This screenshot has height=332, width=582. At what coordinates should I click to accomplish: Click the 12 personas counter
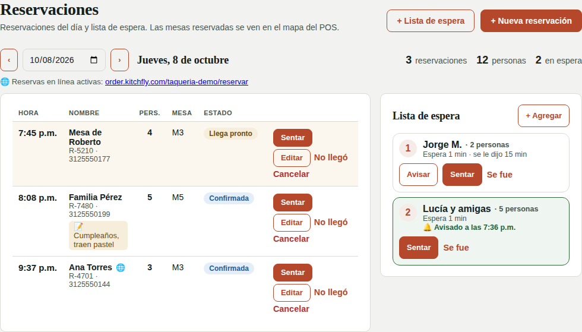501,60
